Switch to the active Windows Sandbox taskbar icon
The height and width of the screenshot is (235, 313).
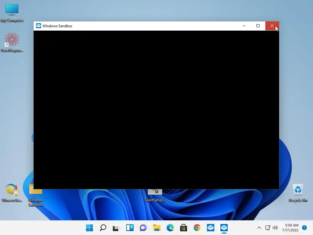coord(224,228)
